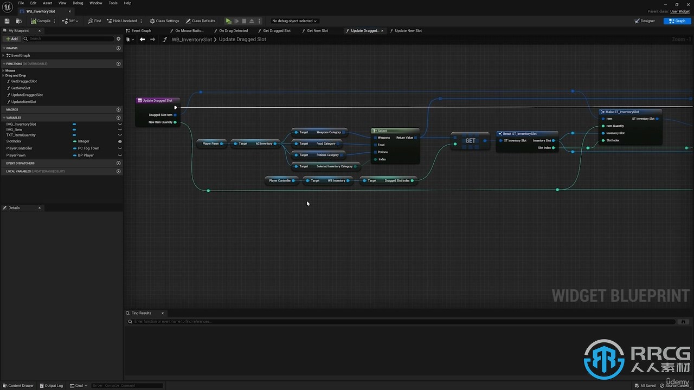Viewport: 694px width, 390px height.
Task: Toggle PlayerPawn visibility eye
Action: [120, 155]
